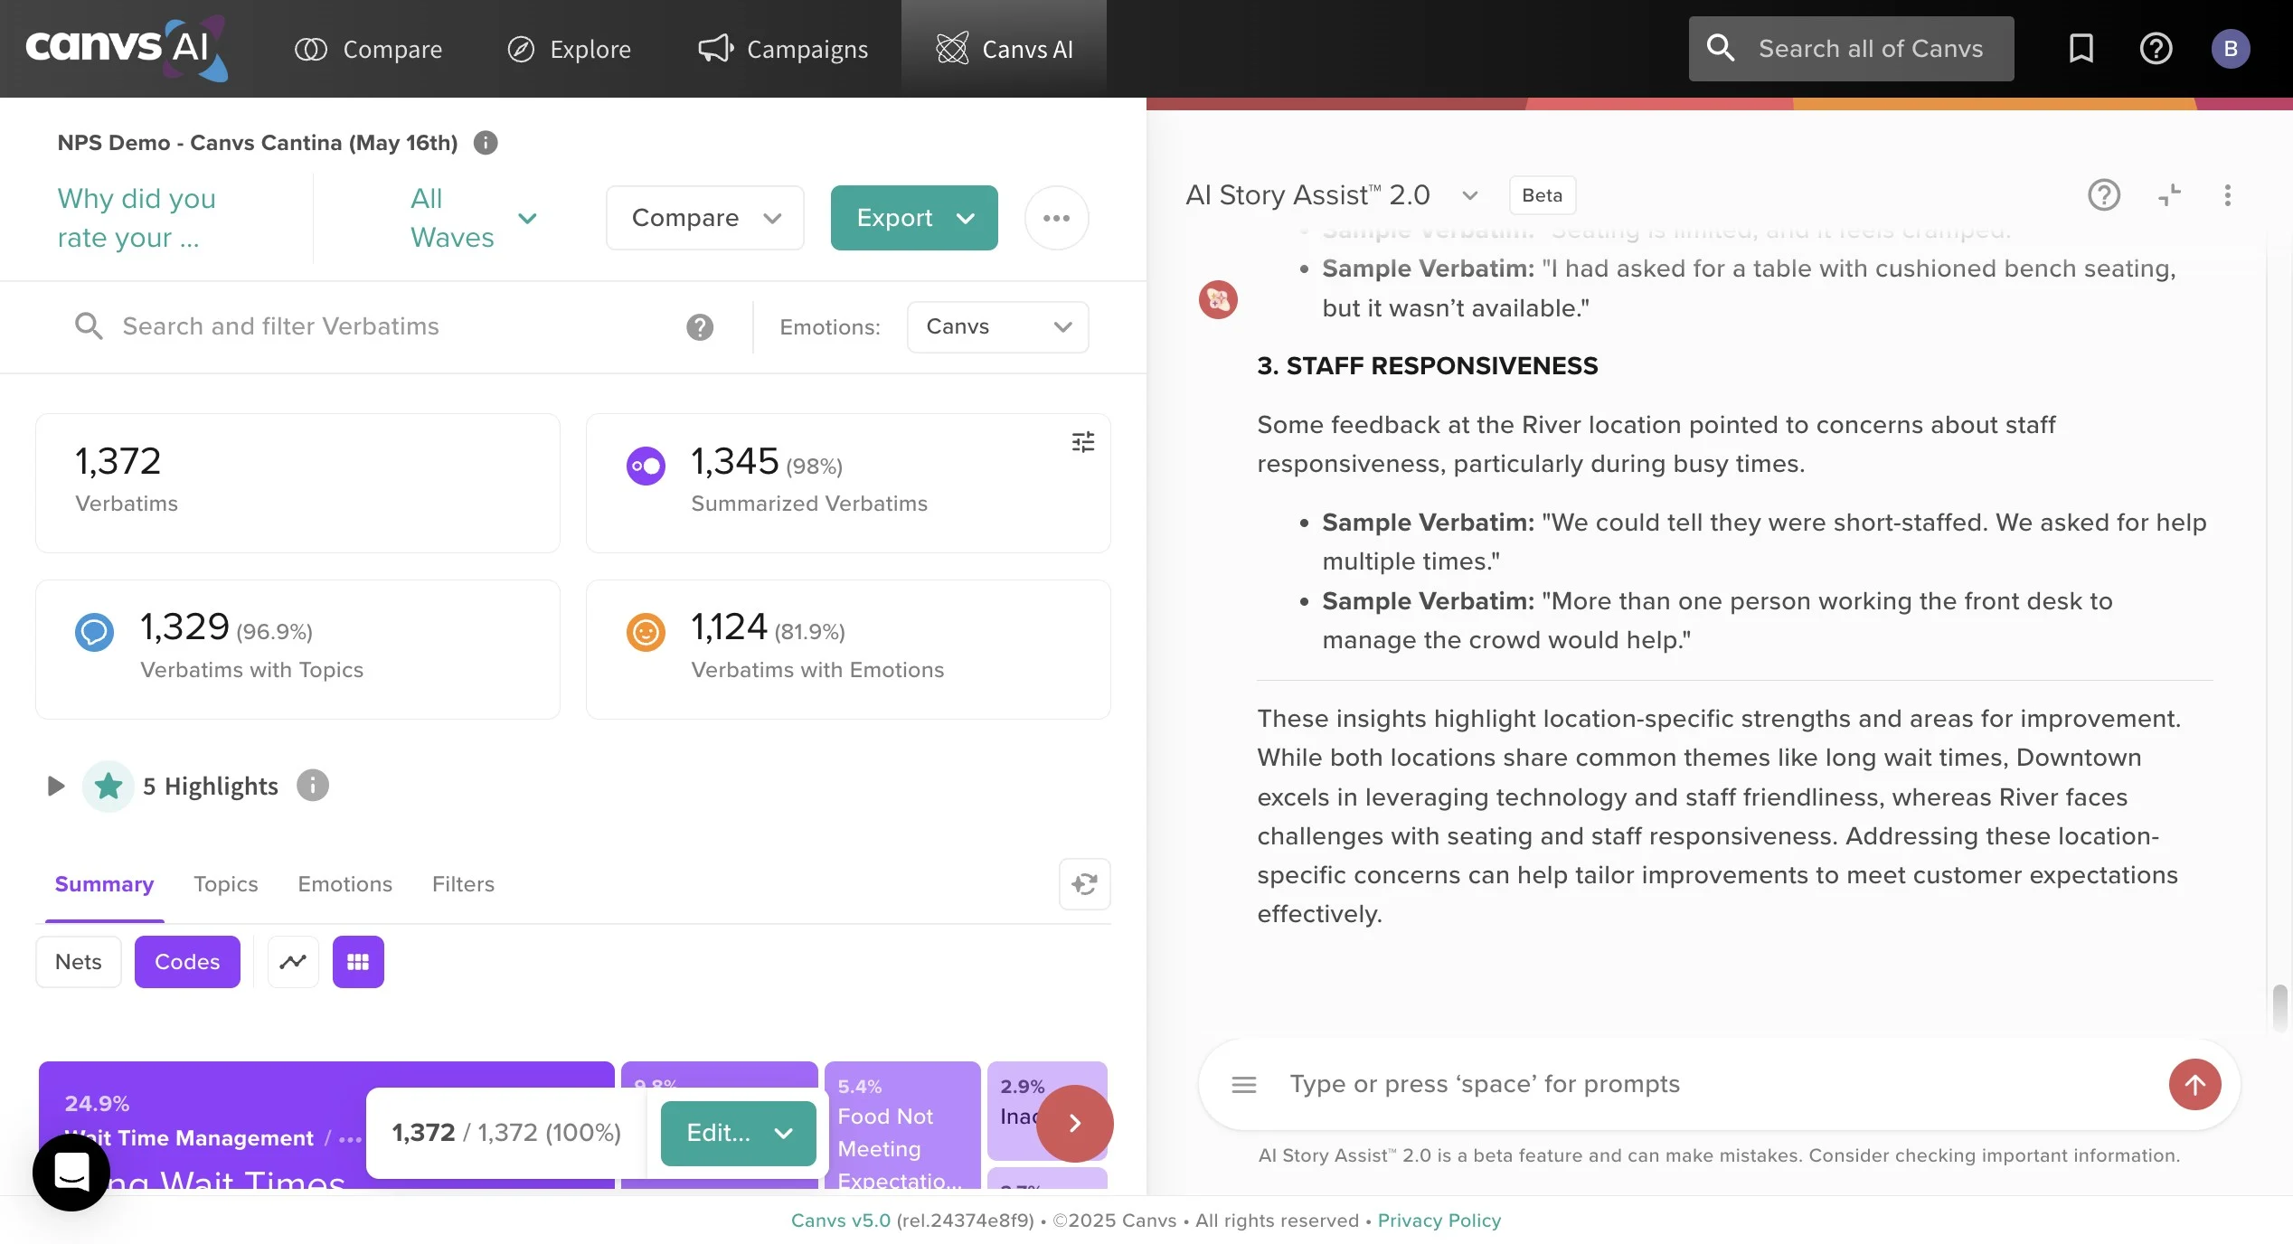This screenshot has height=1244, width=2293.
Task: Click the Search and filter Verbatims field
Action: pyautogui.click(x=380, y=326)
